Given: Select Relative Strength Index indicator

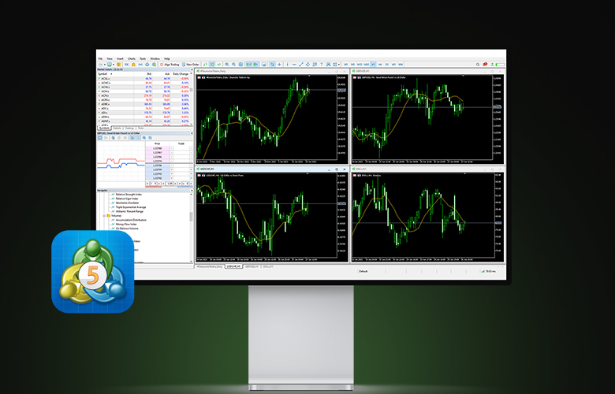Looking at the screenshot, I should (129, 195).
